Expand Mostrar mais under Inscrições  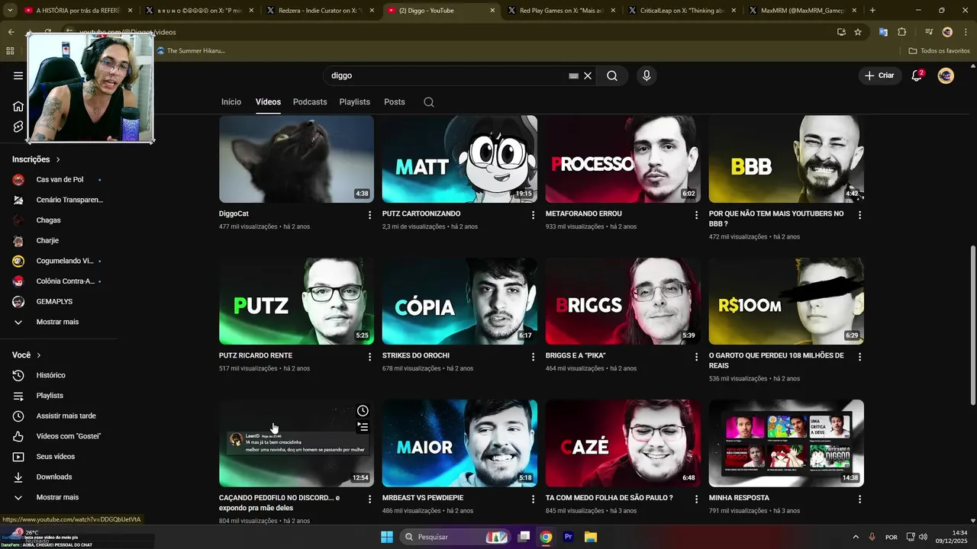coord(58,322)
